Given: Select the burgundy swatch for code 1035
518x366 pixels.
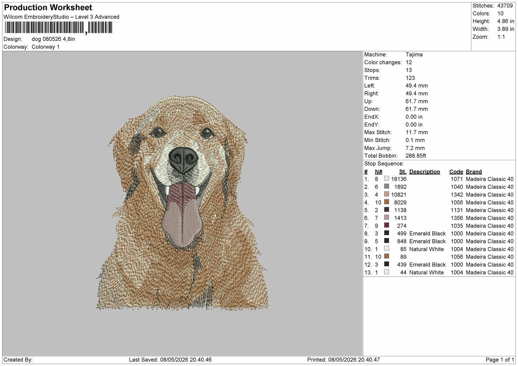Looking at the screenshot, I should 386,225.
